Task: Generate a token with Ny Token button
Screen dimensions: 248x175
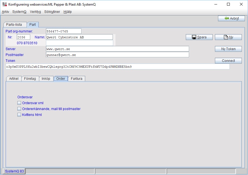Action: [x=228, y=49]
